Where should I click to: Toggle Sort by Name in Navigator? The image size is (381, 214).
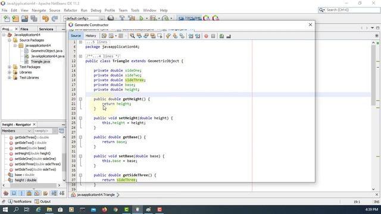pyautogui.click(x=54, y=193)
